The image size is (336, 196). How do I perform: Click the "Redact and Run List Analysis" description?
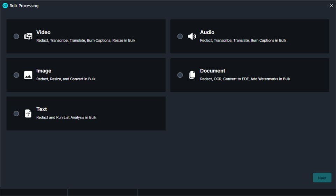click(x=66, y=117)
